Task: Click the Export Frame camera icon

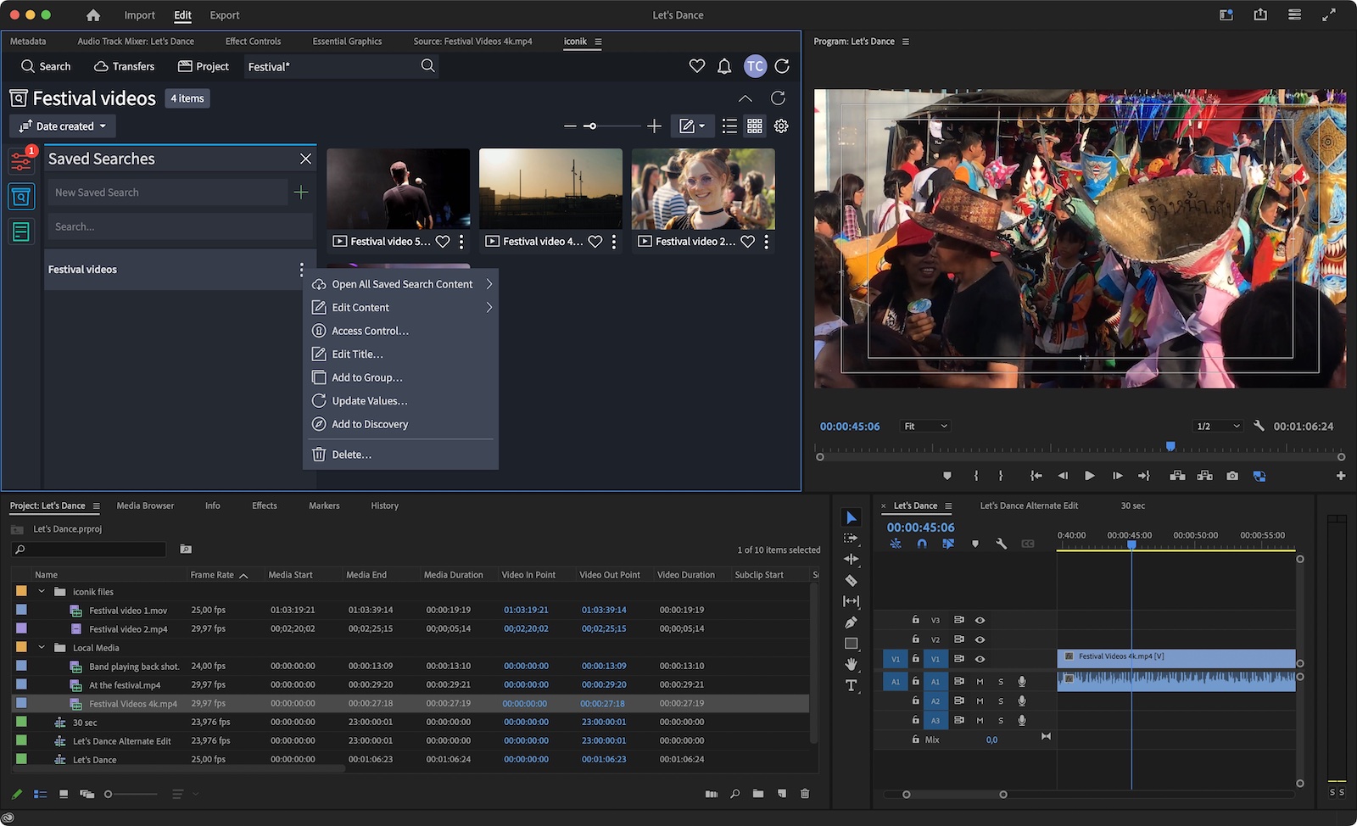Action: coord(1231,476)
